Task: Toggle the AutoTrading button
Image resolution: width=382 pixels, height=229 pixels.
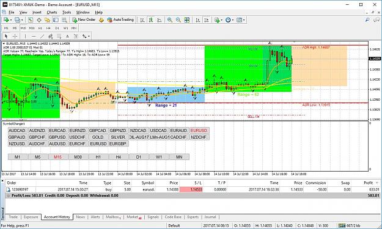Action: pyautogui.click(x=120, y=20)
